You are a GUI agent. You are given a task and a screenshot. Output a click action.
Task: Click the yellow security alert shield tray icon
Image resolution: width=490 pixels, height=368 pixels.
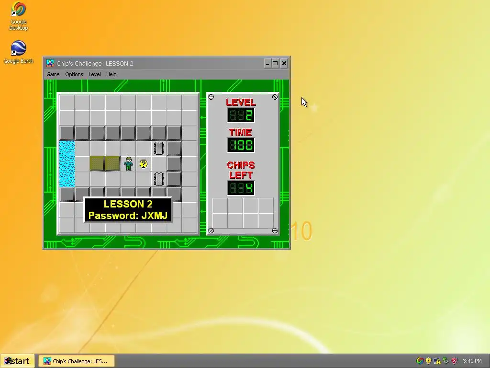(x=428, y=361)
